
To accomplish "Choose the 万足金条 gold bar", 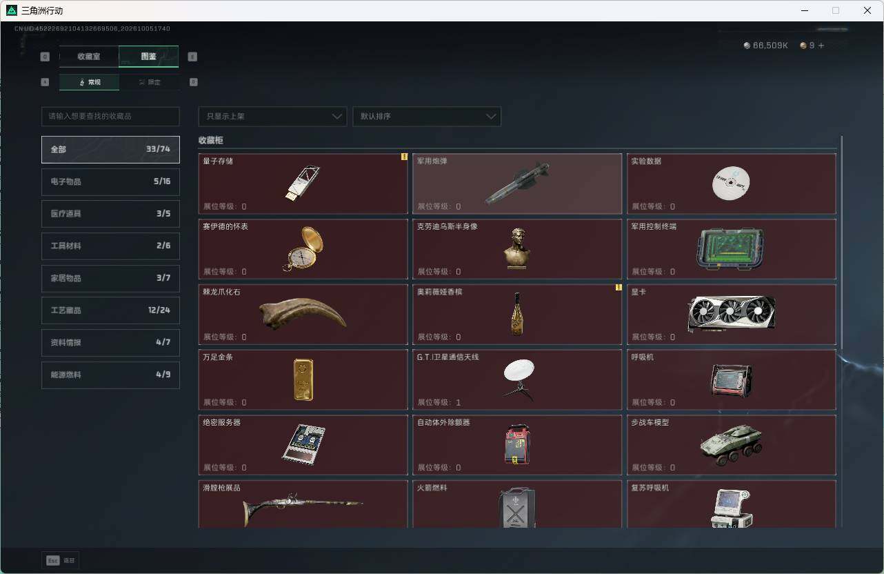I will pos(303,379).
